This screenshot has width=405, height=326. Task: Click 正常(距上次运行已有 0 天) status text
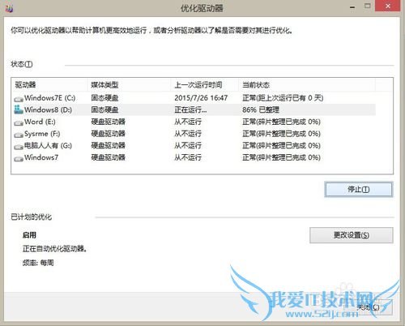coord(283,98)
